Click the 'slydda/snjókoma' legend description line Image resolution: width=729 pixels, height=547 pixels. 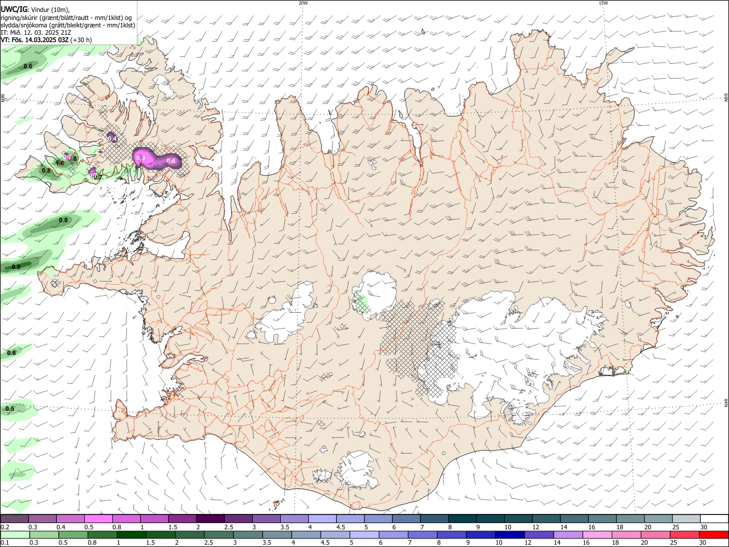68,25
